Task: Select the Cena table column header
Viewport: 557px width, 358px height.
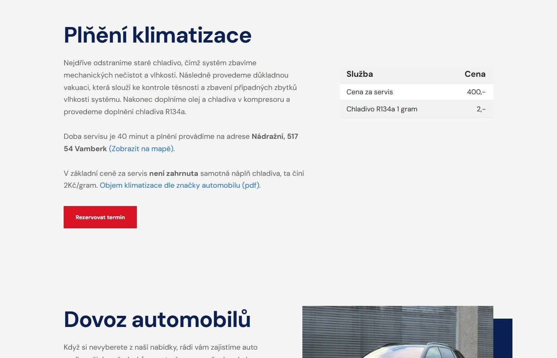Action: pyautogui.click(x=475, y=74)
